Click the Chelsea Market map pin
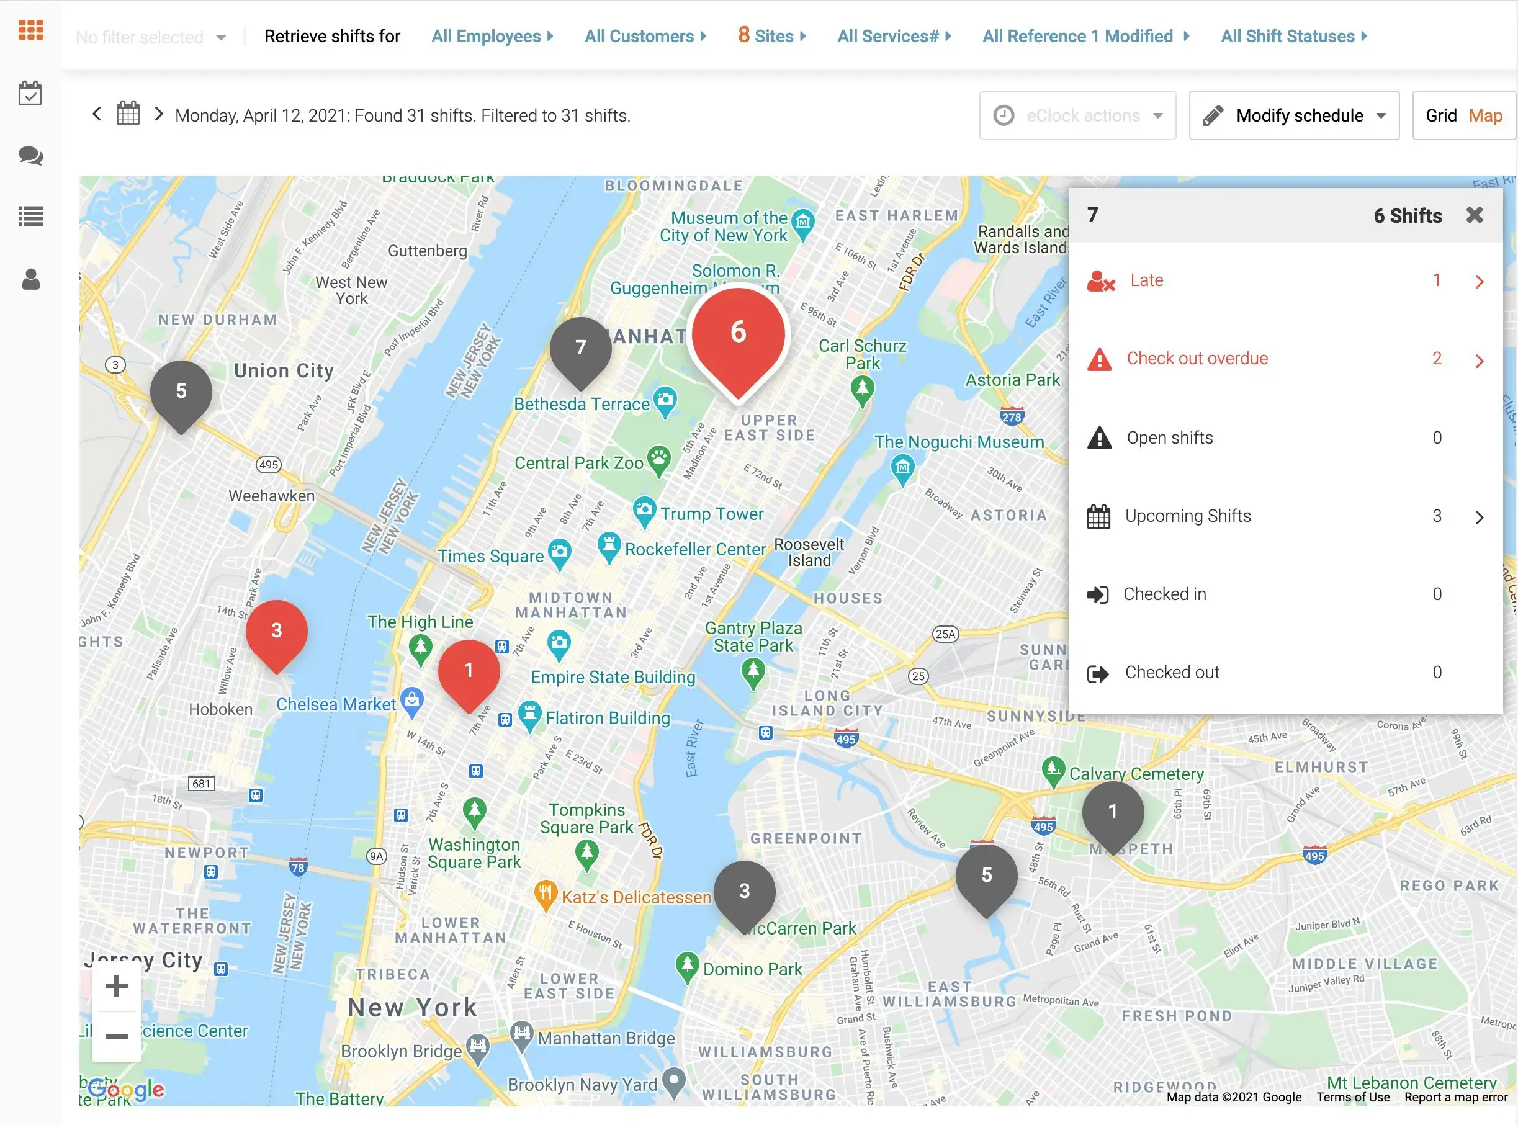 tap(412, 702)
